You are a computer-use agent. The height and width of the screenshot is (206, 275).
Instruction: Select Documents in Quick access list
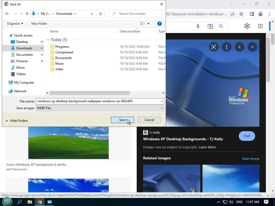pos(24,55)
